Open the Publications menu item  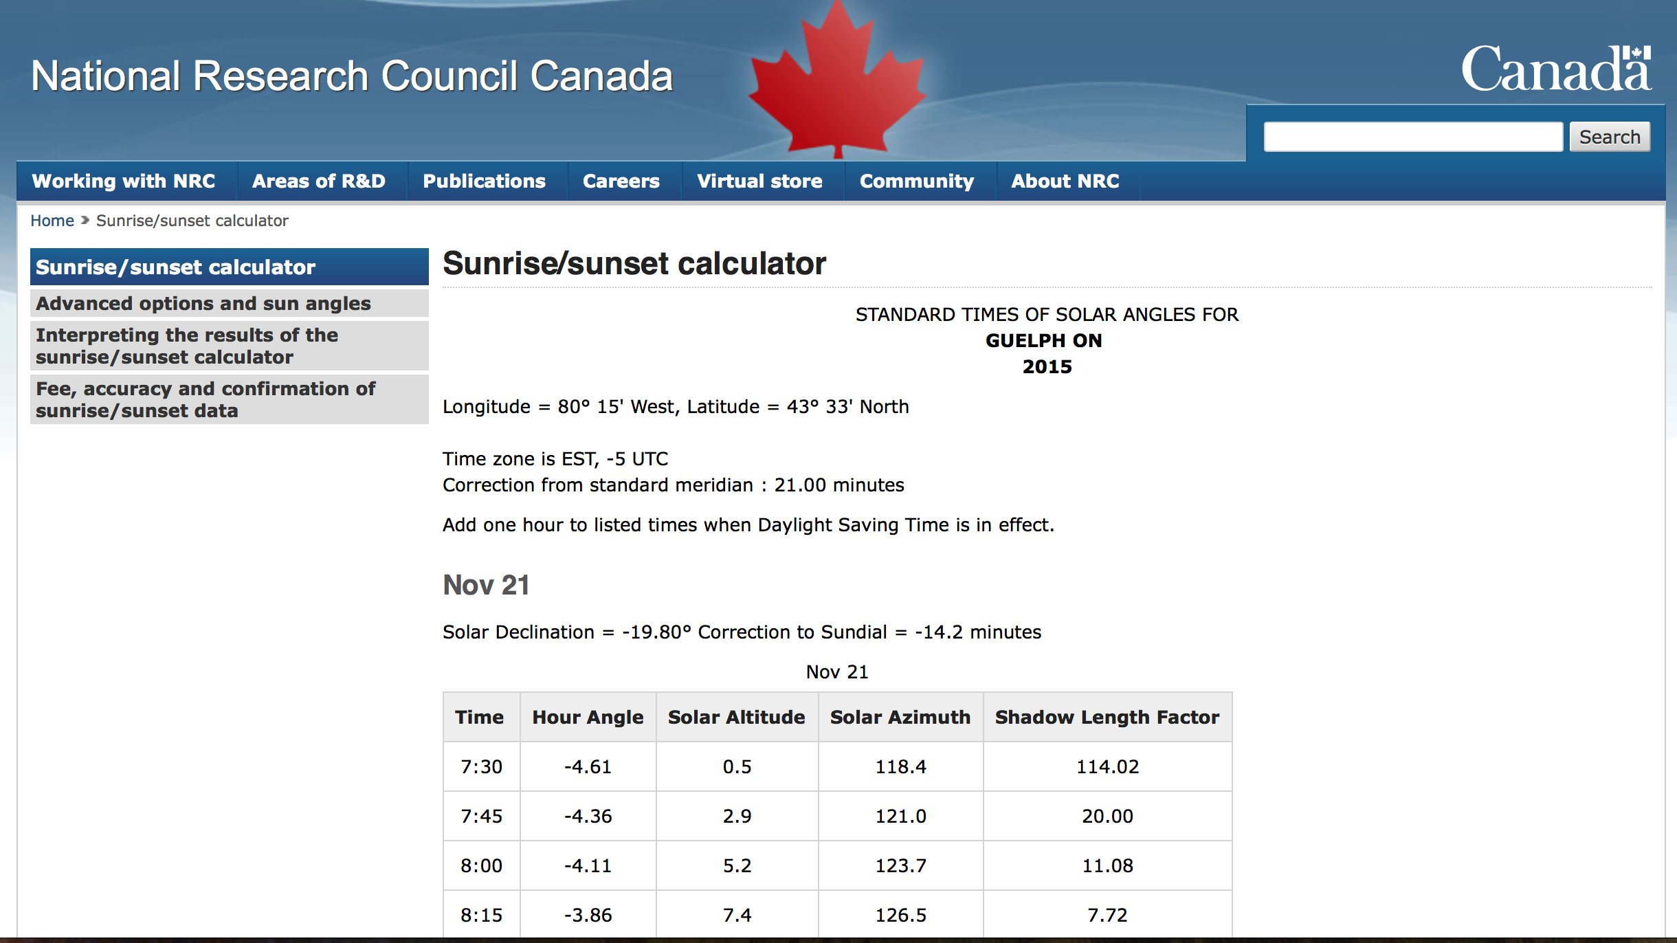(x=484, y=181)
